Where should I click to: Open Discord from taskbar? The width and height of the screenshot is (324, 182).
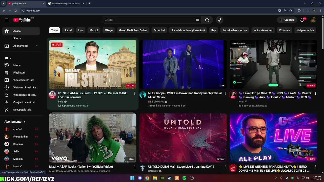click(x=140, y=178)
